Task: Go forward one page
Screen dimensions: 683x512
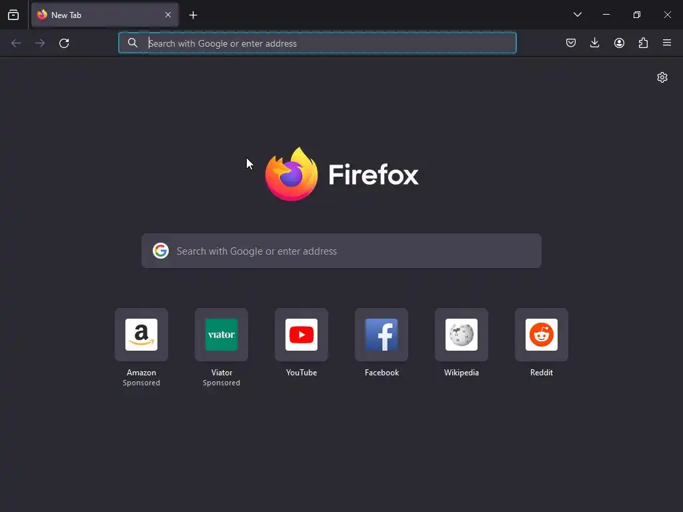Action: tap(40, 43)
